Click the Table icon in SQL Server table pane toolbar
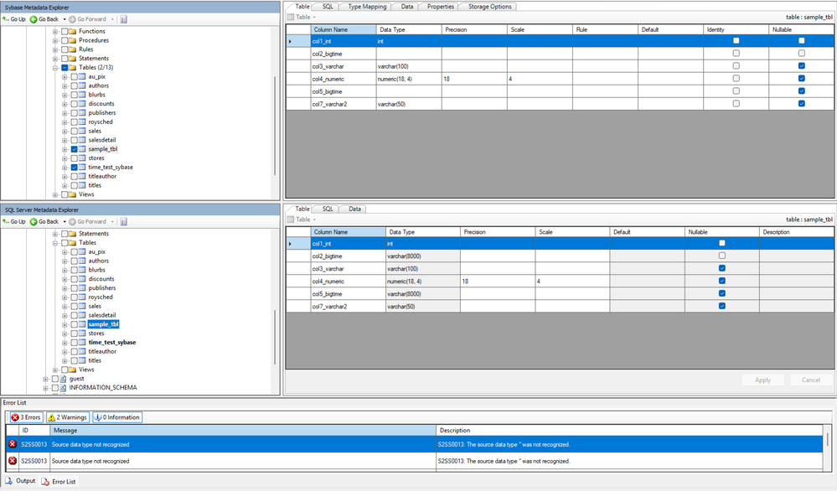This screenshot has height=491, width=837. (291, 220)
